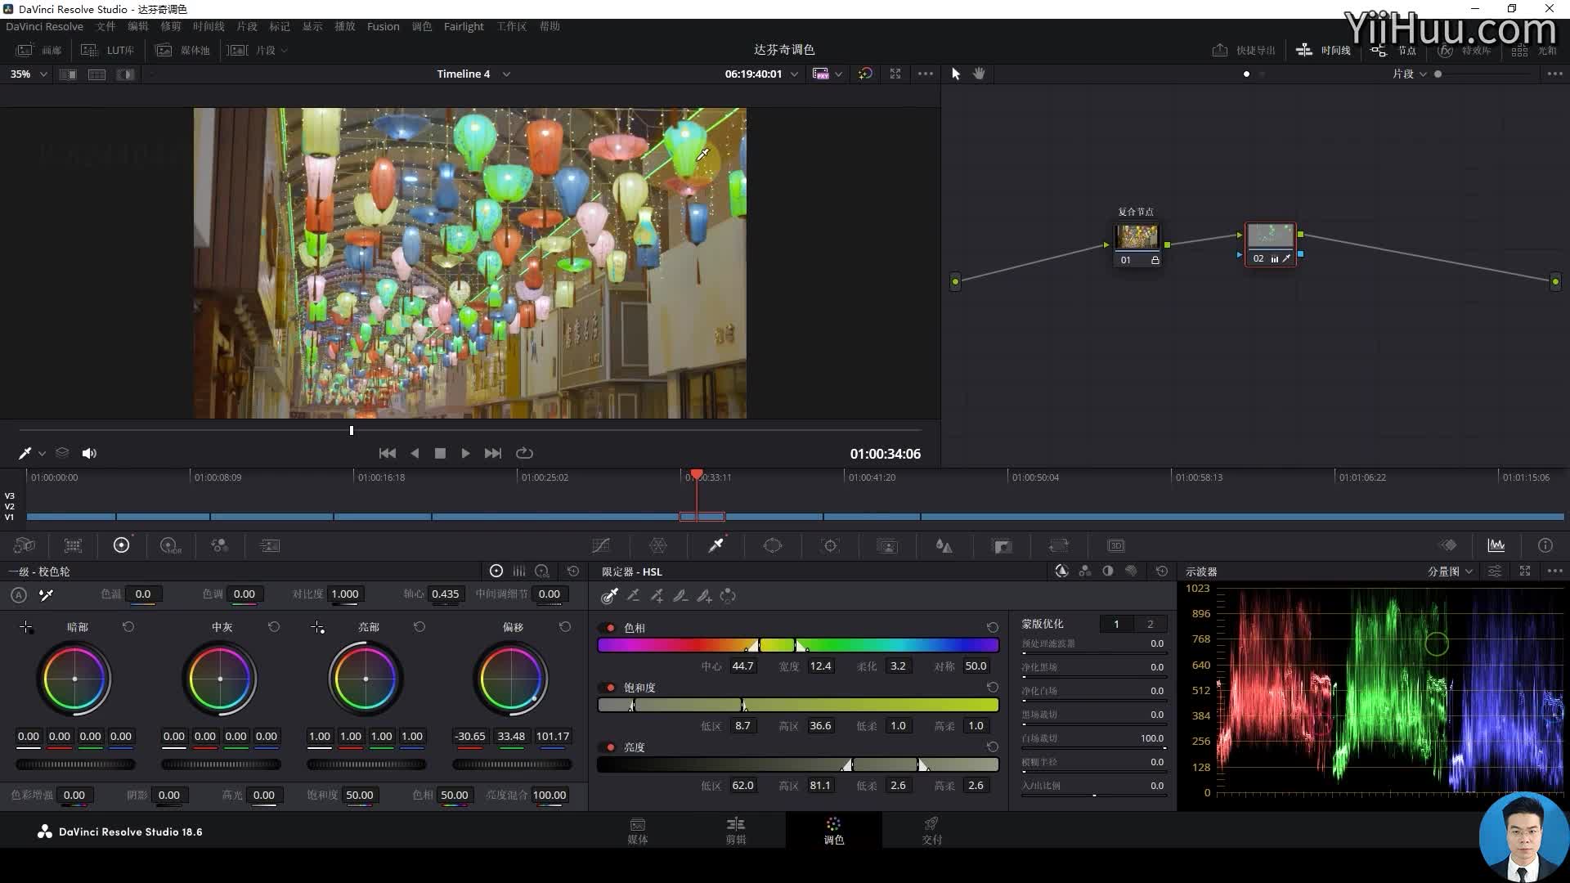The image size is (1570, 883).
Task: Toggle enhanced viewer fullscreen icon
Action: click(x=895, y=74)
